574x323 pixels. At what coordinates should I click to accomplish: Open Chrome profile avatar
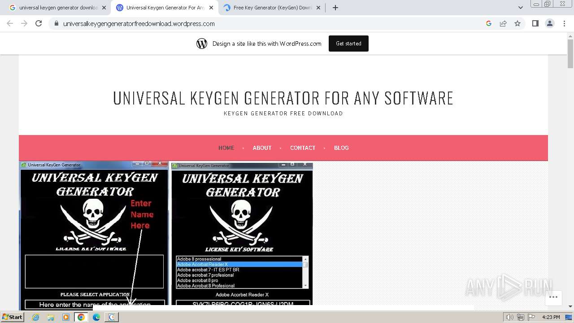pyautogui.click(x=549, y=23)
